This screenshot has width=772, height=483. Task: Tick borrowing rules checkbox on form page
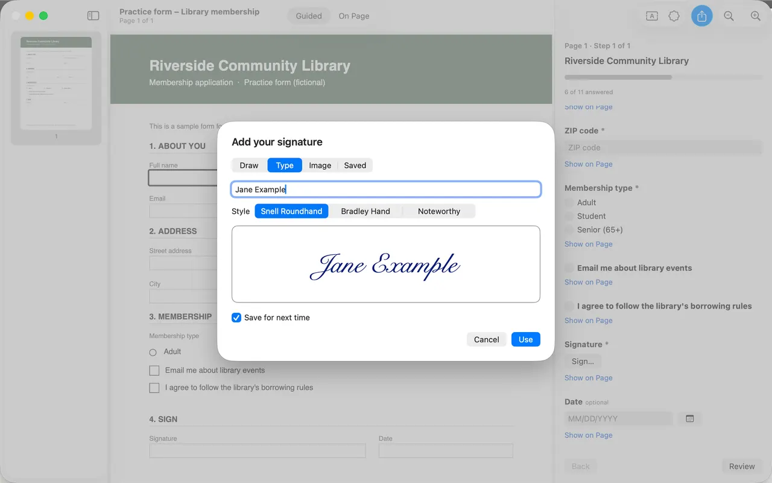click(x=154, y=388)
